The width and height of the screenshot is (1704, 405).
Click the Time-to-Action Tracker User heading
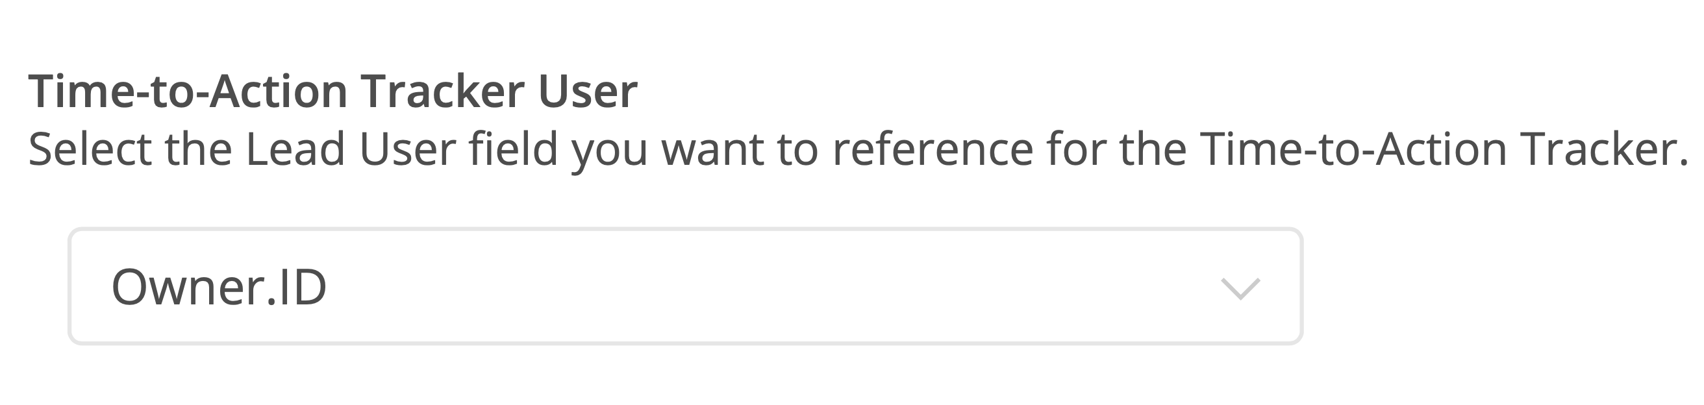click(x=332, y=91)
